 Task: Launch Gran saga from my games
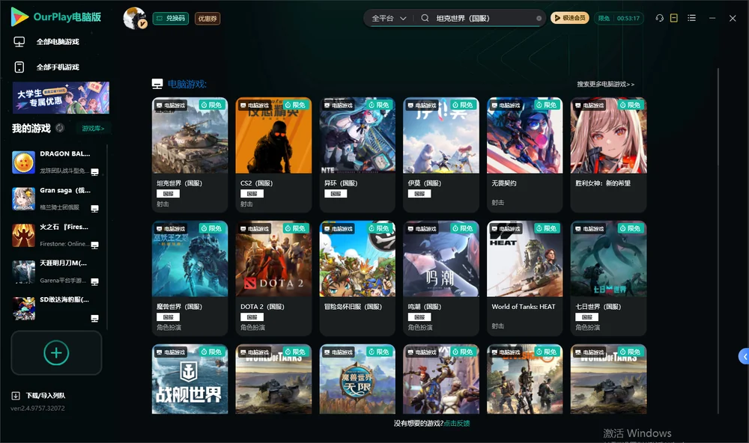[55, 199]
